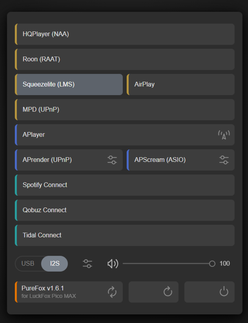Click the PureFox v1.6.1 version label

(43, 288)
